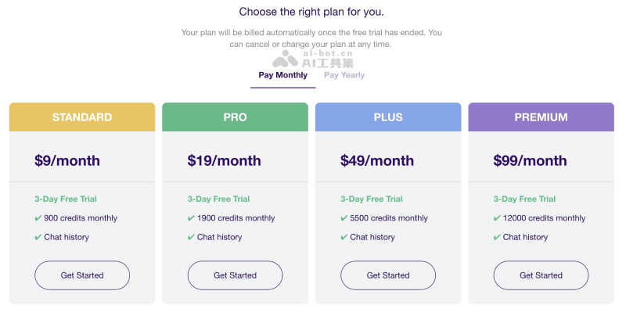The height and width of the screenshot is (316, 626).
Task: Click the checkmark beside 900 credits monthly
Action: pyautogui.click(x=38, y=218)
